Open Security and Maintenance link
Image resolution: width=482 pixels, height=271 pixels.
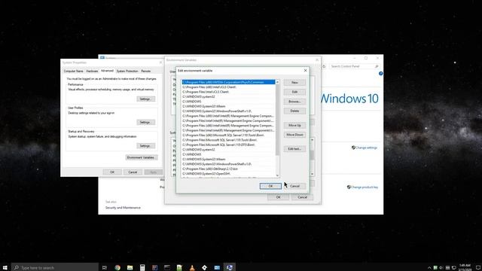coord(123,208)
